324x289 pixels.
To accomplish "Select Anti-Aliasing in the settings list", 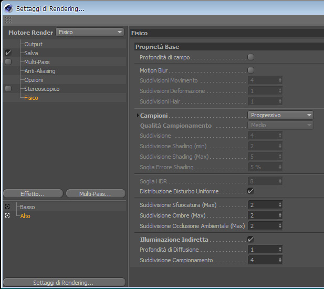I will coord(40,71).
